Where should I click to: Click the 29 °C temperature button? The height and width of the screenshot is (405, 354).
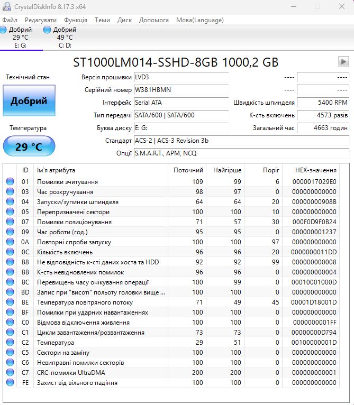click(x=29, y=146)
